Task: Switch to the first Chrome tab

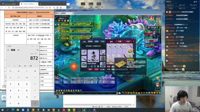Action: 10,4
